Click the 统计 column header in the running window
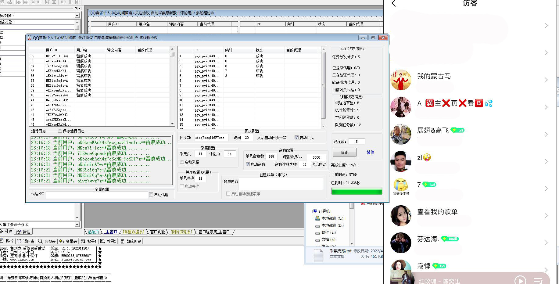 [239, 50]
